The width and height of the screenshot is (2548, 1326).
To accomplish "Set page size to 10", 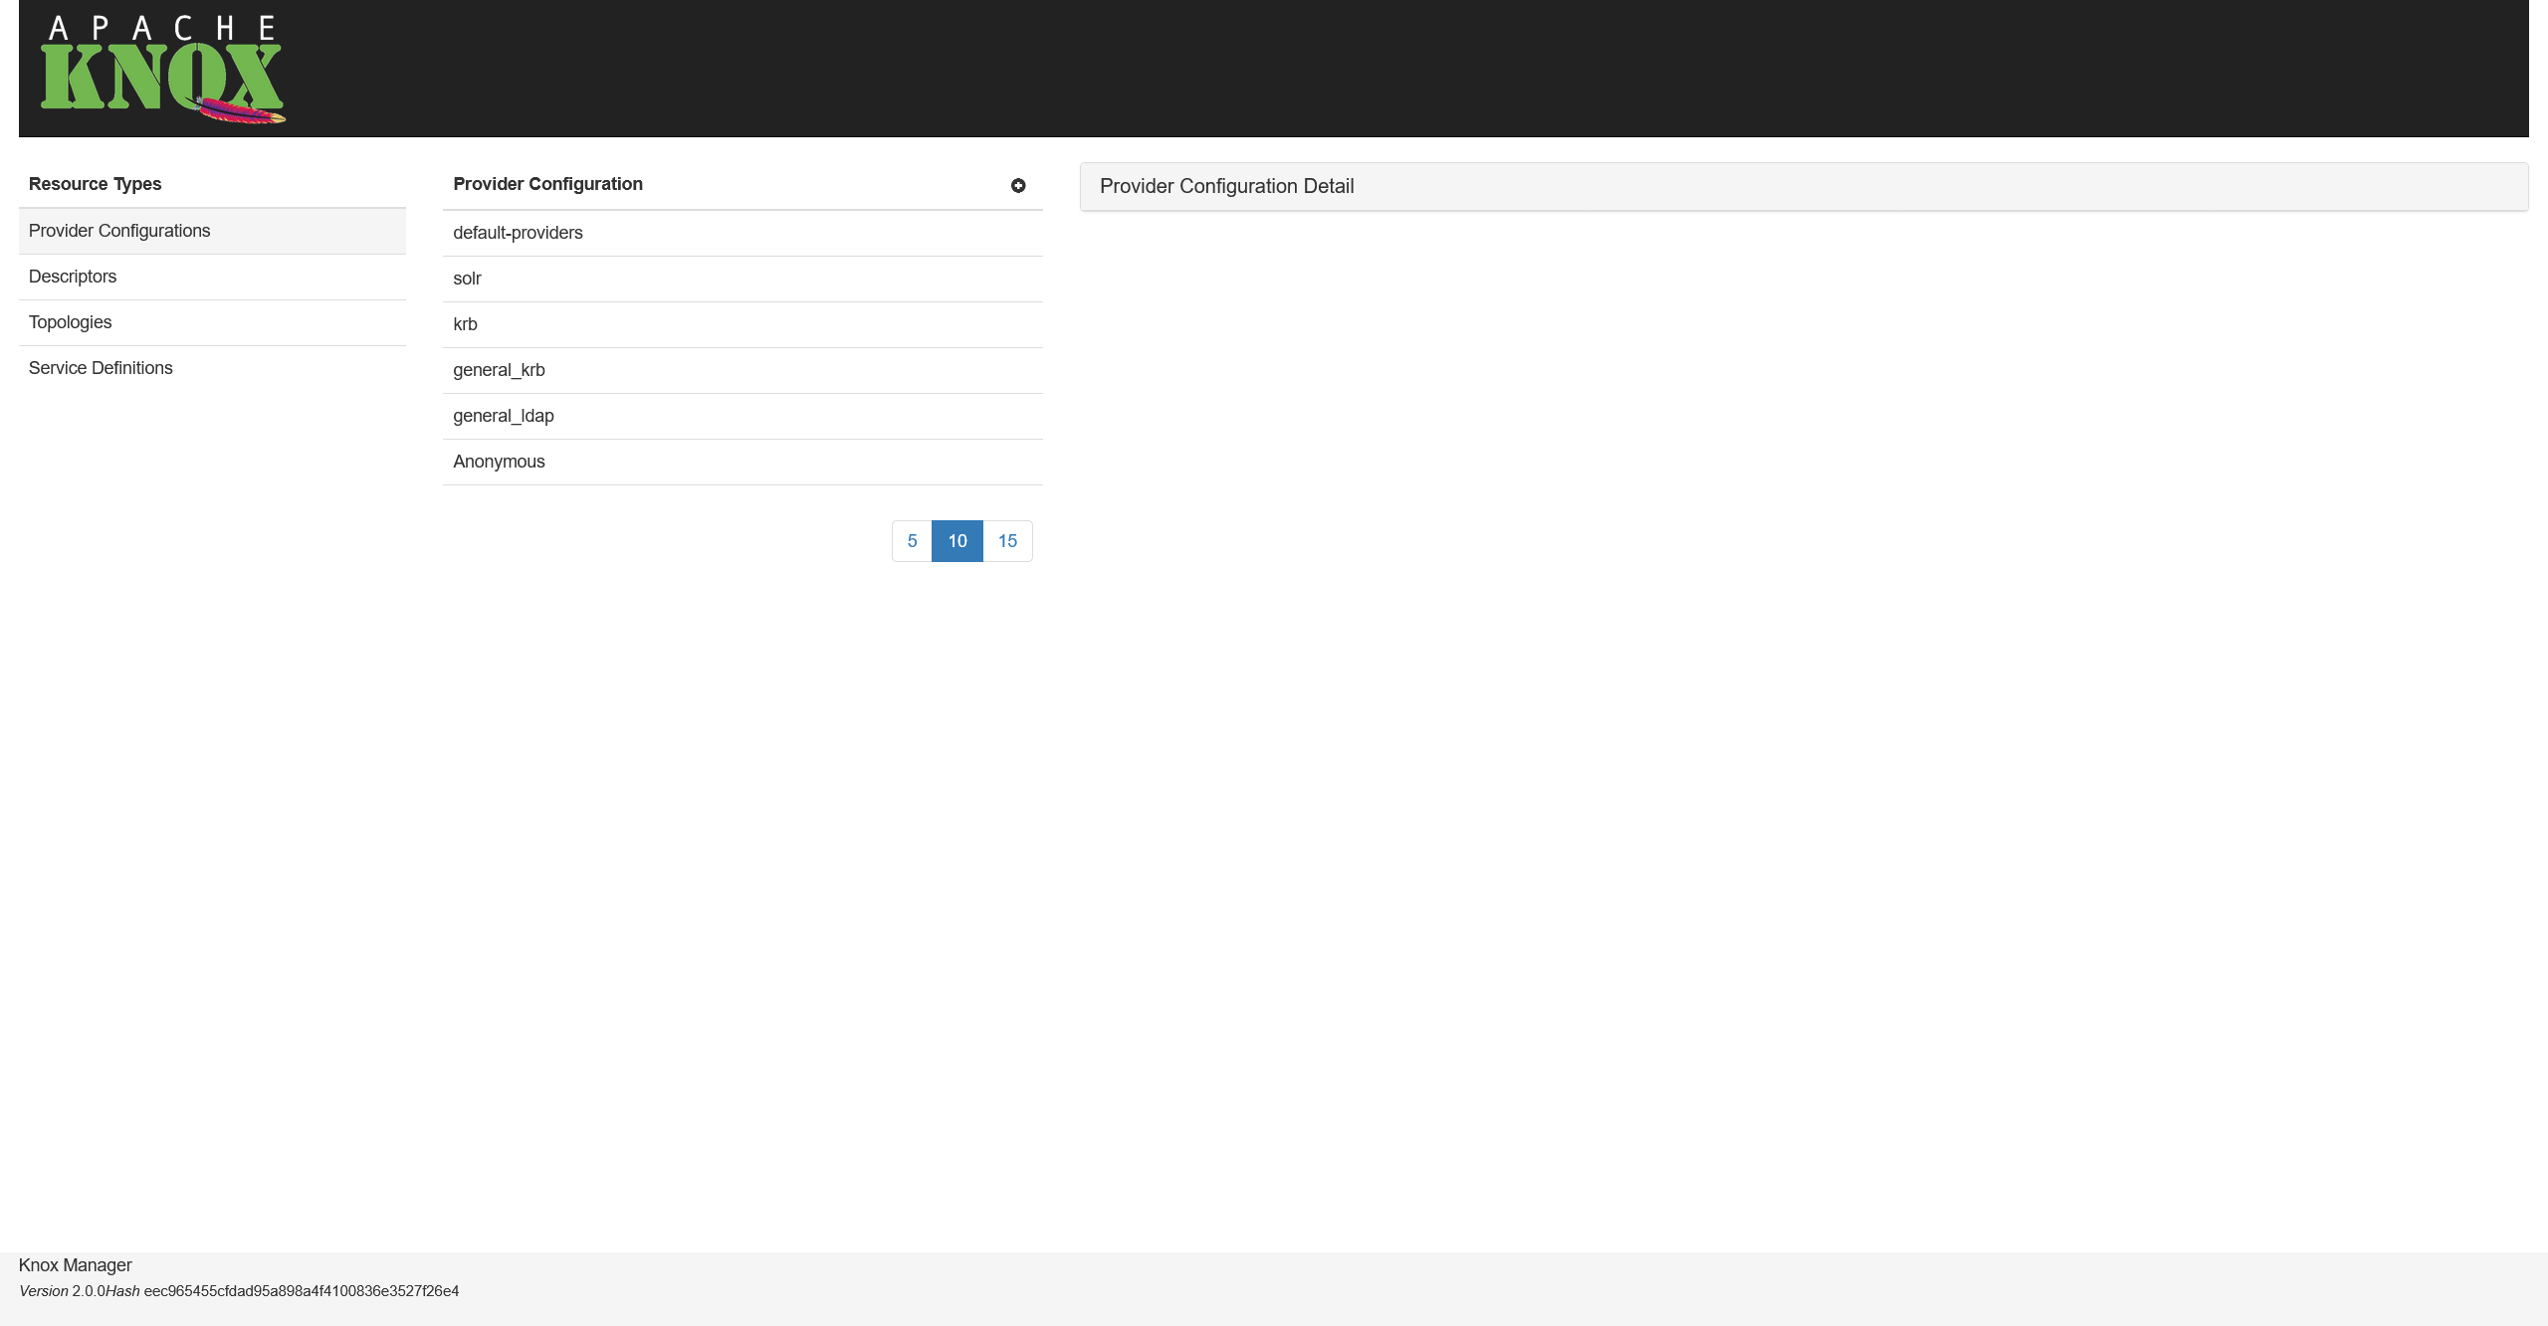I will [957, 541].
